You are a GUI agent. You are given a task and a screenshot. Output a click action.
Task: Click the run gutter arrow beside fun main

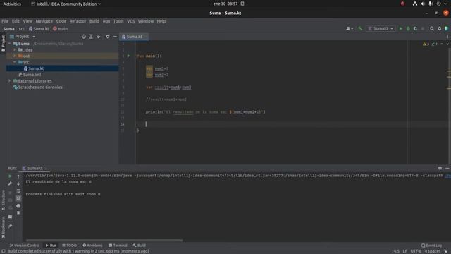tap(128, 56)
